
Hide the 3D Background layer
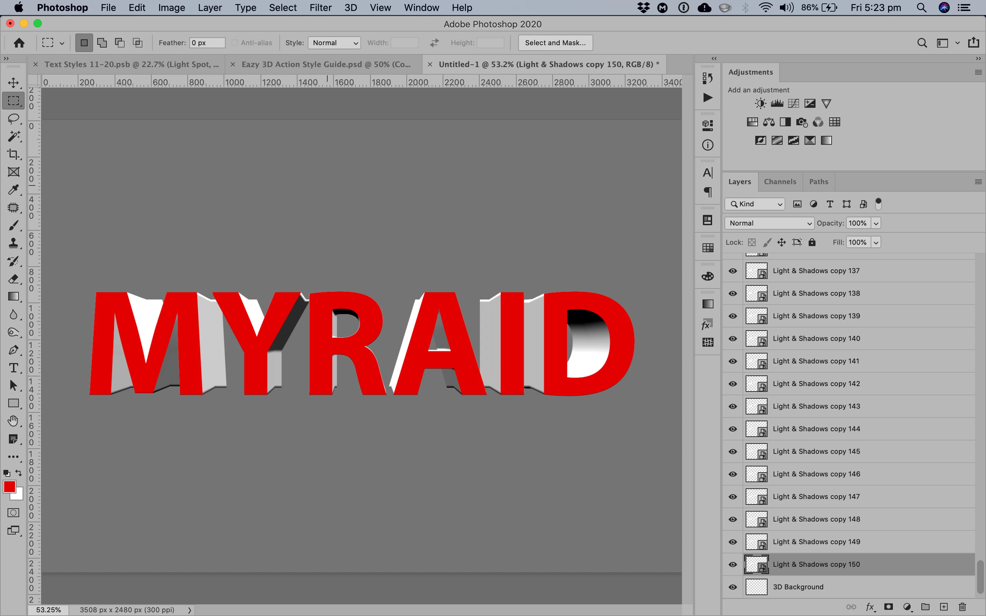click(733, 587)
